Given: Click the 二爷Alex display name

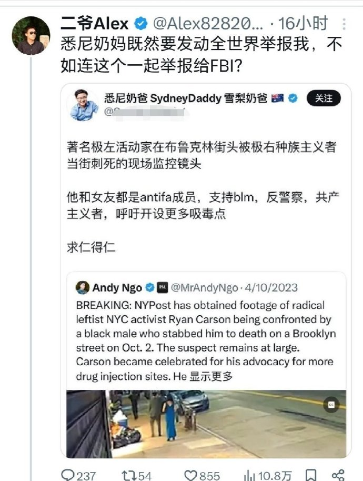Looking at the screenshot, I should tap(94, 24).
